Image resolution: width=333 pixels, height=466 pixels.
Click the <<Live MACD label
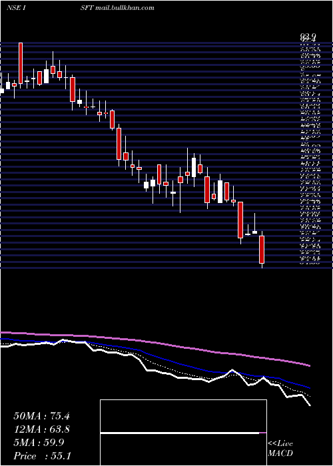click(x=280, y=448)
